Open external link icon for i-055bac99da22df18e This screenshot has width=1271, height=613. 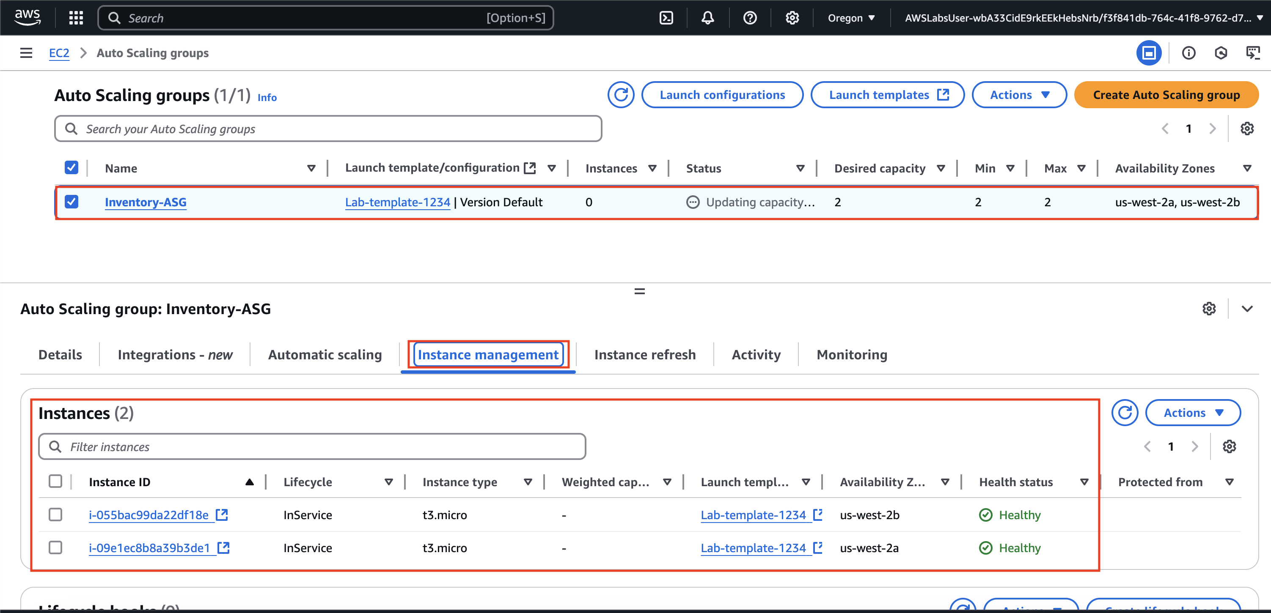click(222, 515)
